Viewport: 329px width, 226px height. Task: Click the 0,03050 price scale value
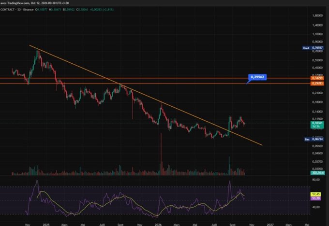click(x=317, y=169)
